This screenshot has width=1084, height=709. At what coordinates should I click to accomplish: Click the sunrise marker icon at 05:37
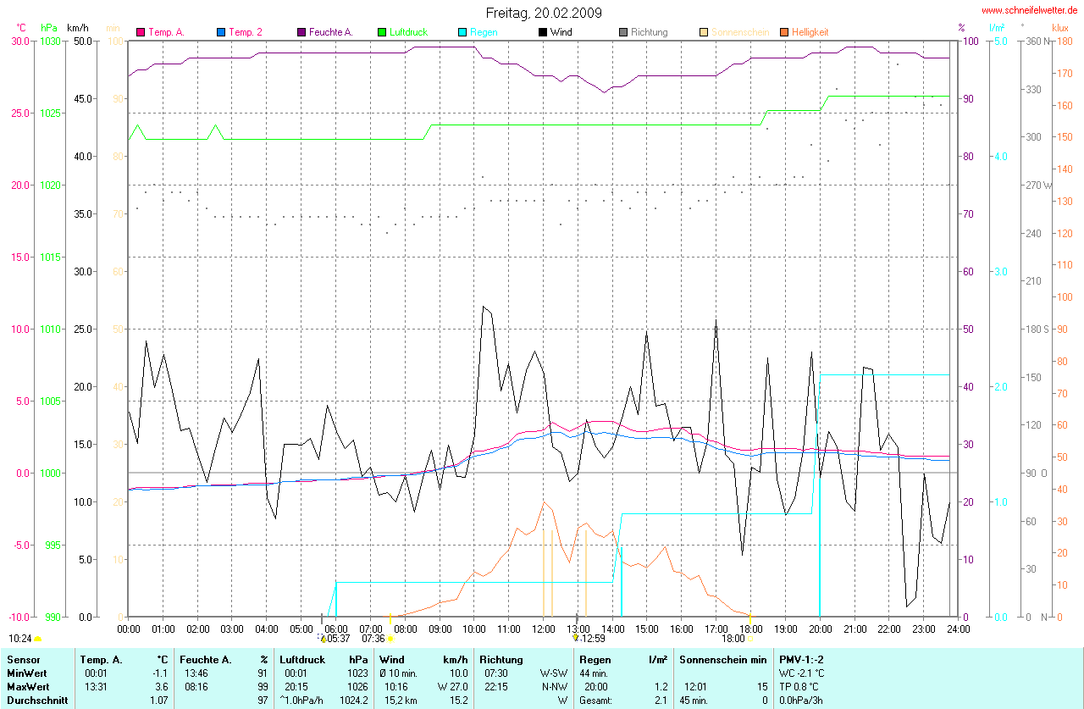tap(323, 639)
